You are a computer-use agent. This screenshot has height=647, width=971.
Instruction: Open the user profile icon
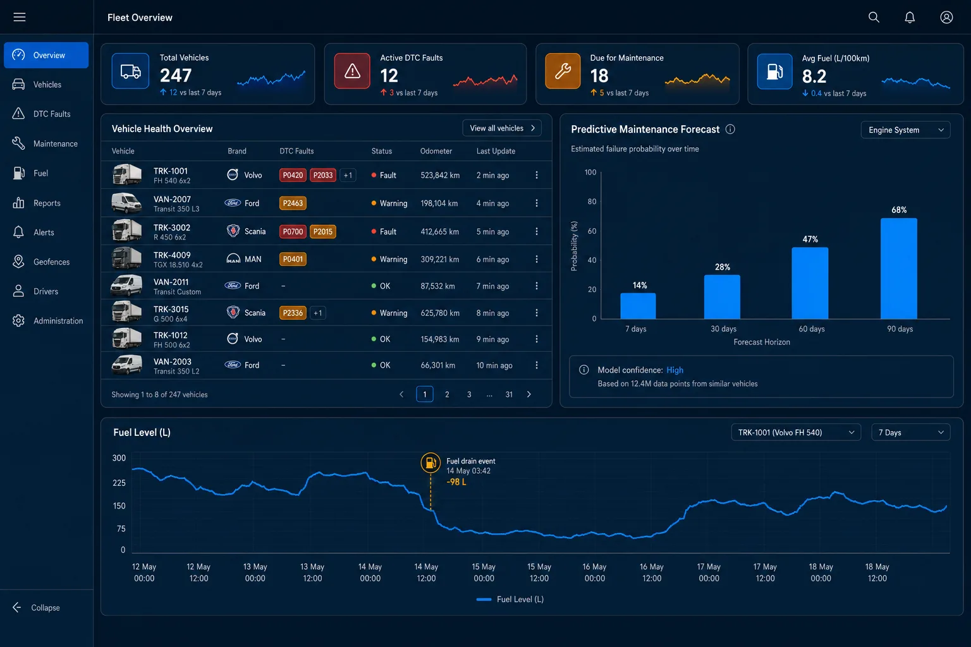click(x=946, y=17)
